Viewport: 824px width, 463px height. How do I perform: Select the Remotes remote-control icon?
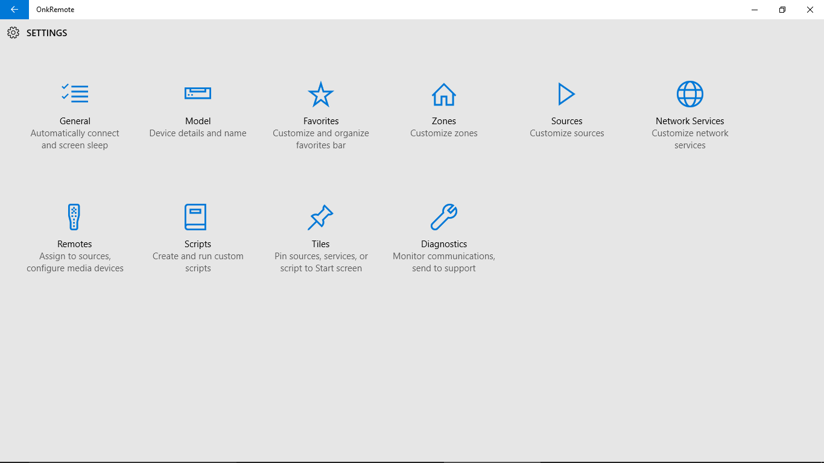pyautogui.click(x=74, y=217)
